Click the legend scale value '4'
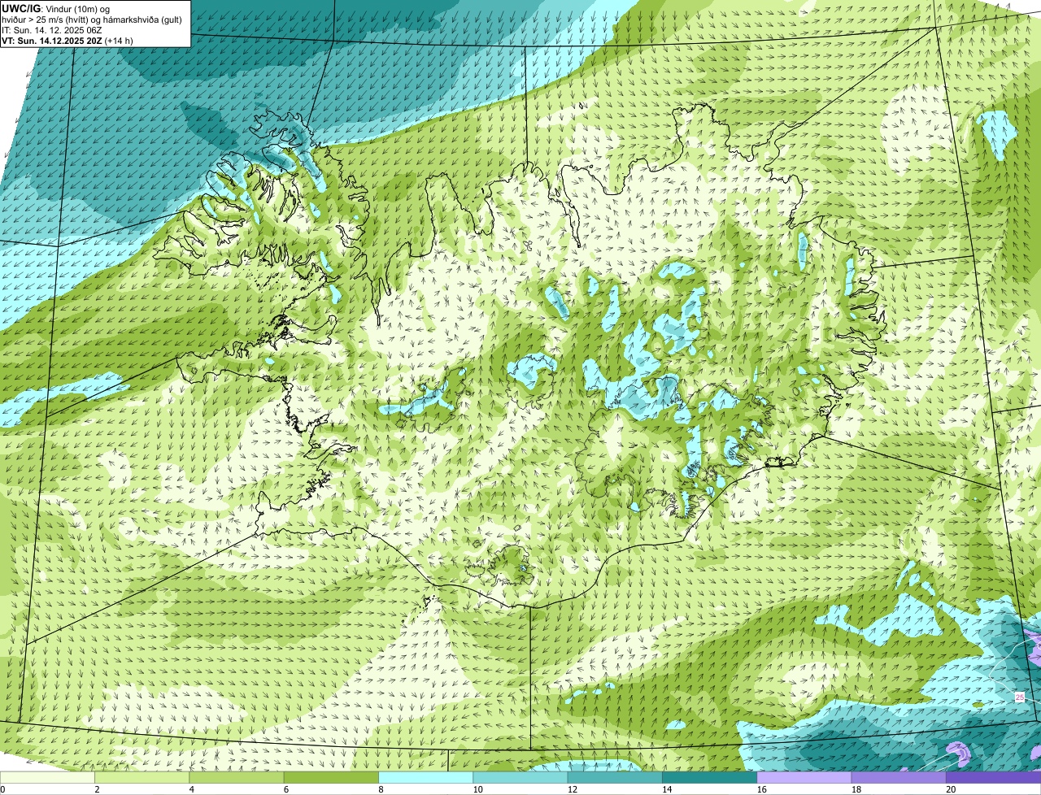This screenshot has width=1041, height=795. 191,789
